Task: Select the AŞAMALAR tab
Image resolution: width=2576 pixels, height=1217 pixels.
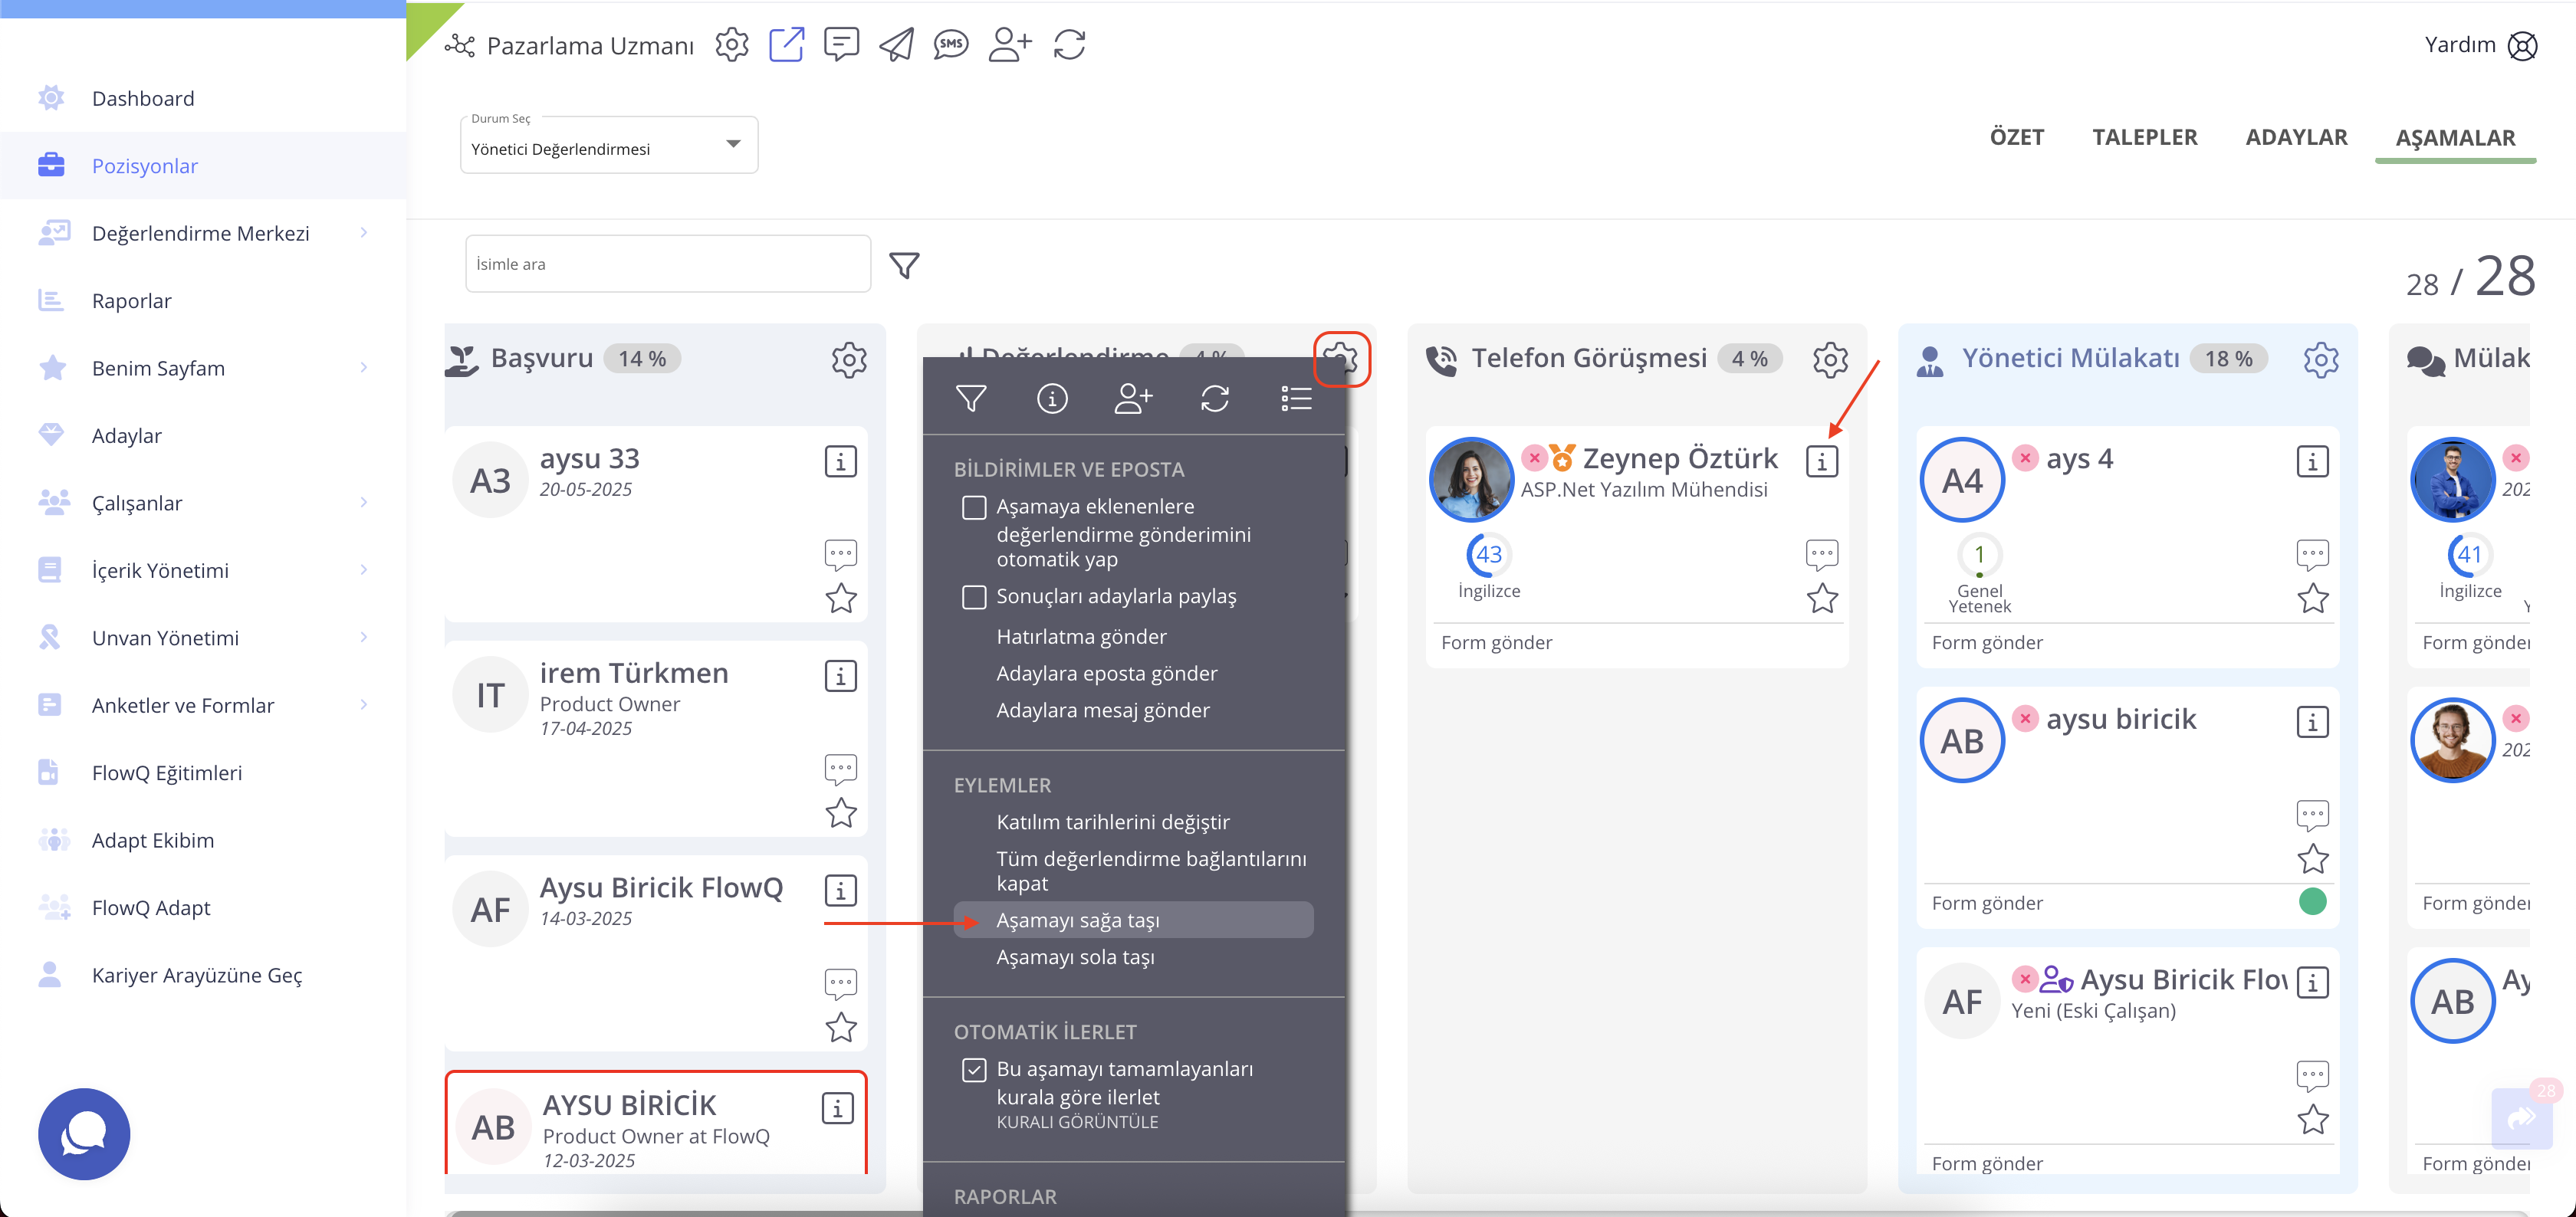Action: pos(2455,138)
